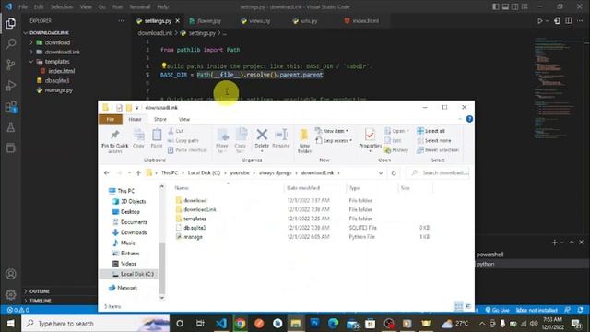Select the manage Python file in file list
The image size is (590, 332).
tap(193, 237)
